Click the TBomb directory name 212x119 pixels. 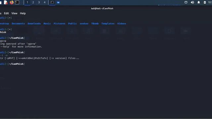[x=95, y=23]
